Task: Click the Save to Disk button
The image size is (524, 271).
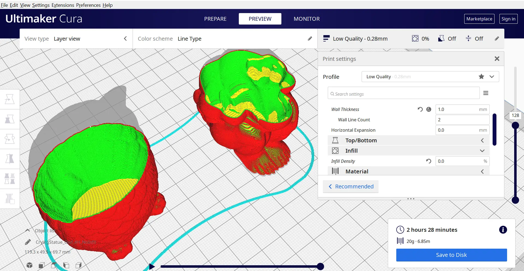Action: [x=451, y=255]
